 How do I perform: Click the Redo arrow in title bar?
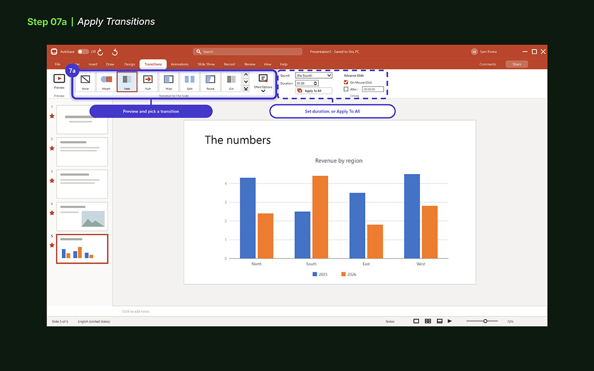(x=100, y=51)
